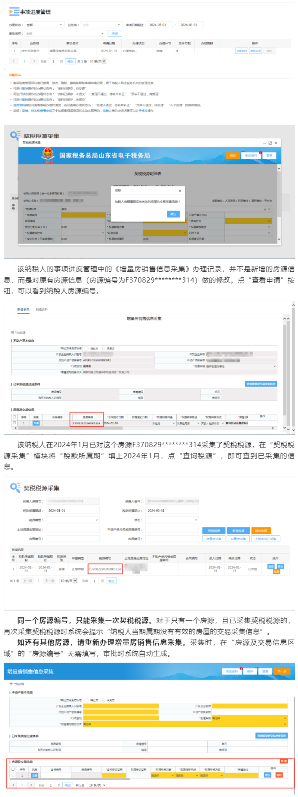Image resolution: width=298 pixels, height=797 pixels.
Task: Click the scroll-down arrow in 契税税源明细表 window
Action: click(x=279, y=239)
